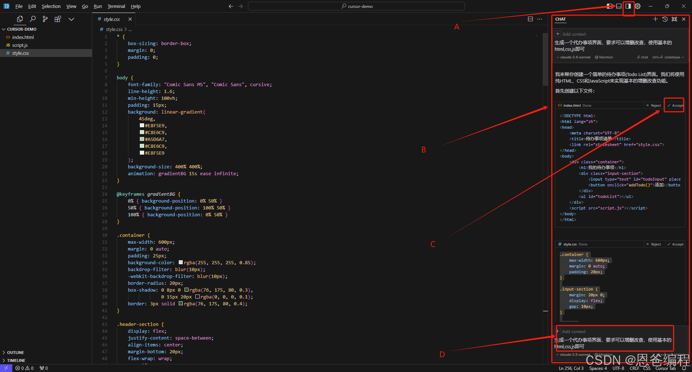Viewport: 692px width, 372px height.
Task: Open the Edit menu
Action: [32, 6]
